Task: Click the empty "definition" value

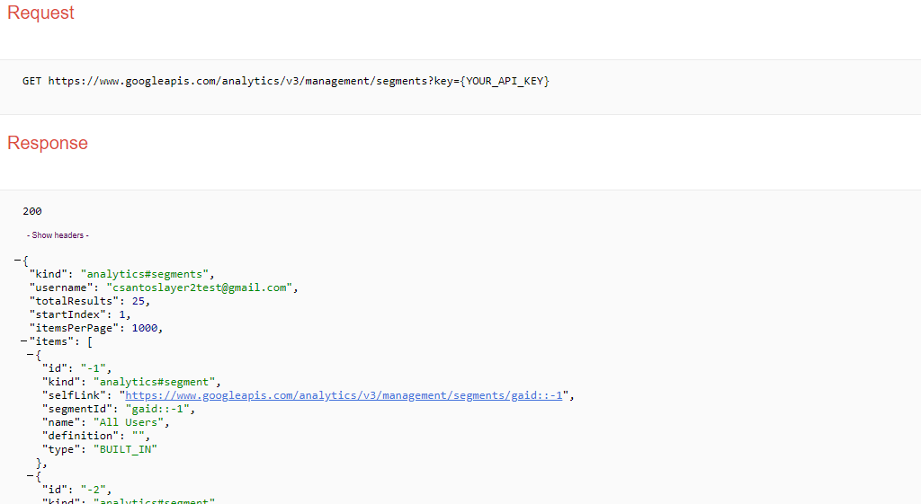Action: 138,436
